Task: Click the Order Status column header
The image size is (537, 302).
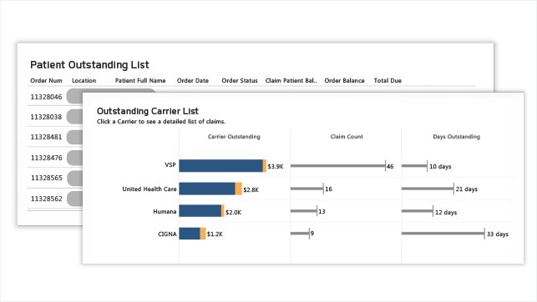Action: [240, 81]
